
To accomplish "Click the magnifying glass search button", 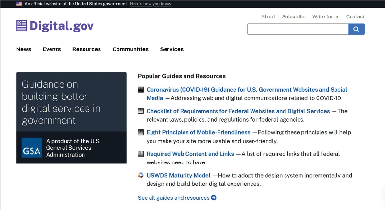I will tap(356, 29).
